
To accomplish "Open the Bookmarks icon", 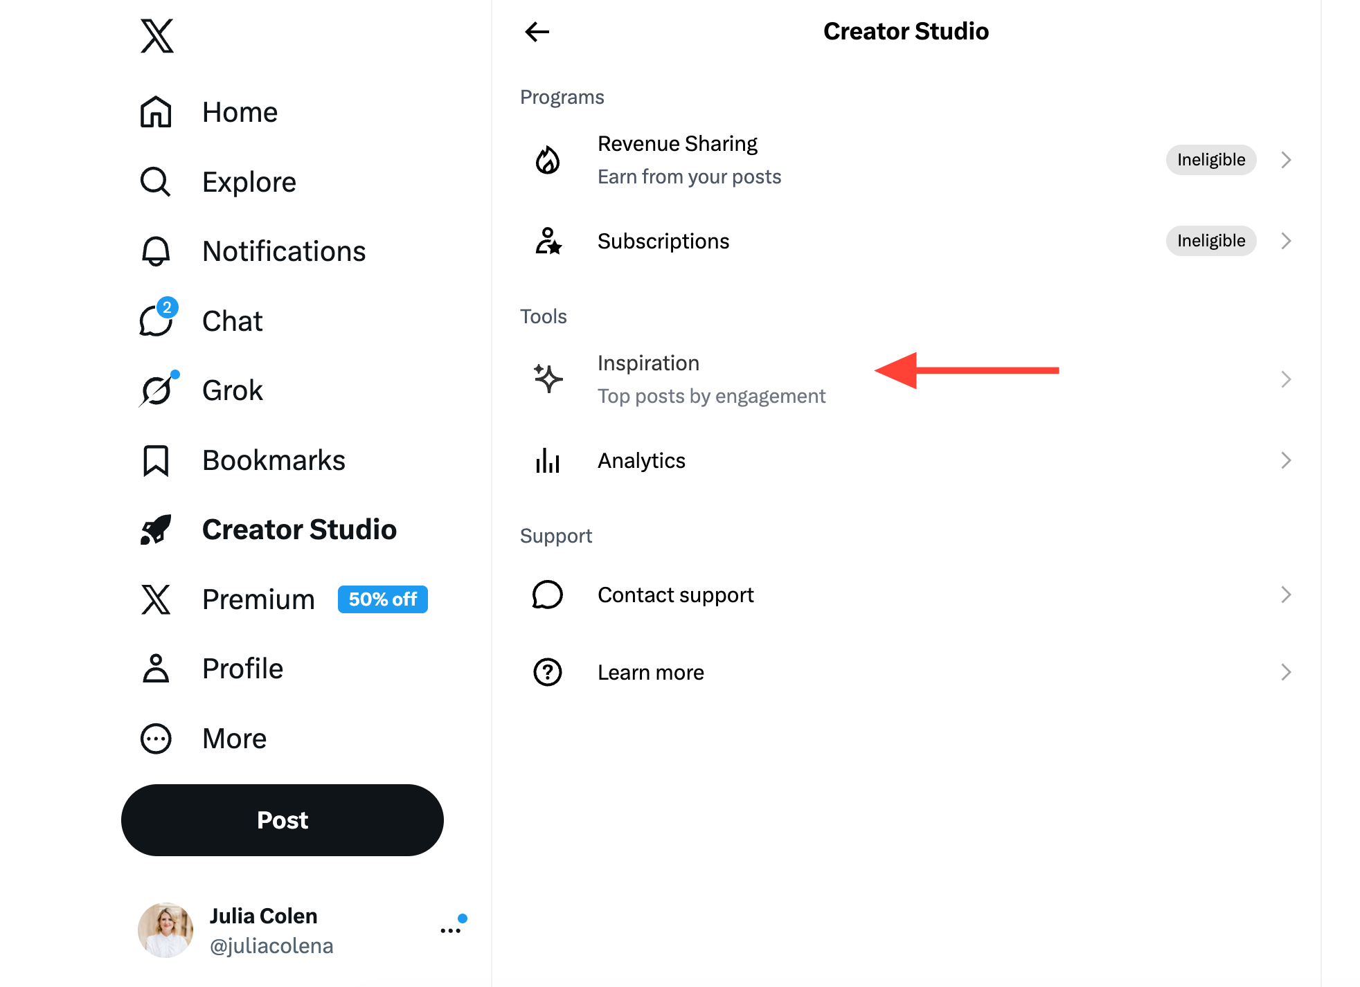I will 155,460.
